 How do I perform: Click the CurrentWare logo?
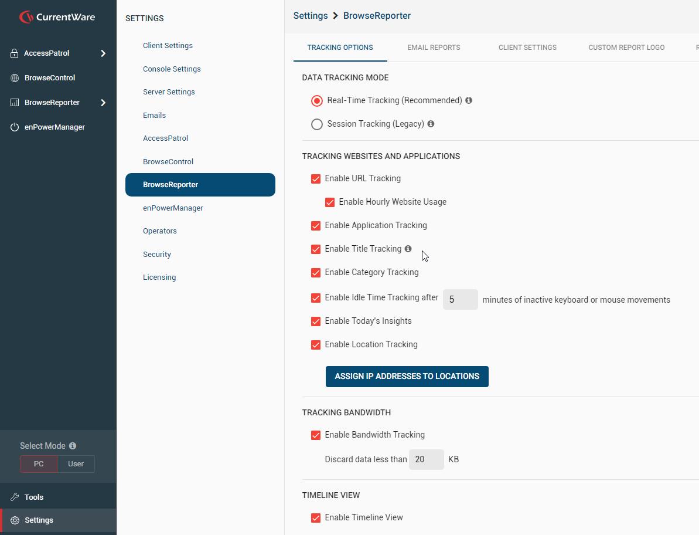click(57, 17)
